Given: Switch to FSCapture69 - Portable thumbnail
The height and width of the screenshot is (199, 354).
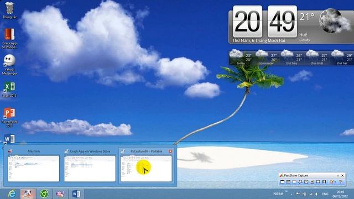Looking at the screenshot, I should pos(146,168).
